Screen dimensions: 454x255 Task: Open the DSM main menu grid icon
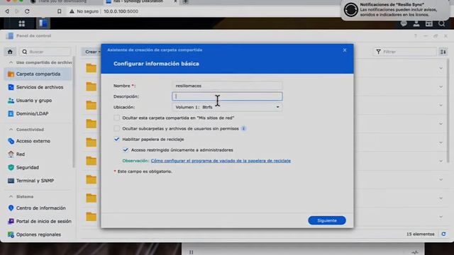pyautogui.click(x=22, y=23)
